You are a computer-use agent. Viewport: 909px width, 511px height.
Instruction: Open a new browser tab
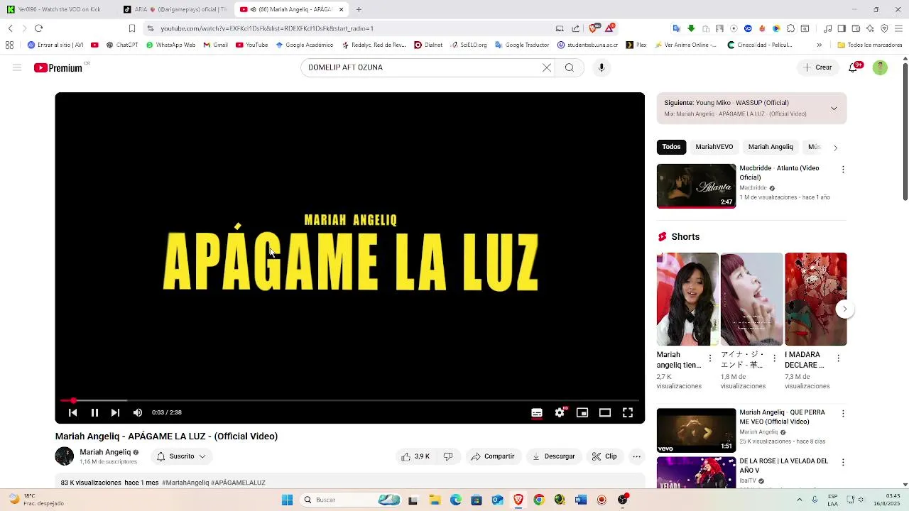(359, 9)
